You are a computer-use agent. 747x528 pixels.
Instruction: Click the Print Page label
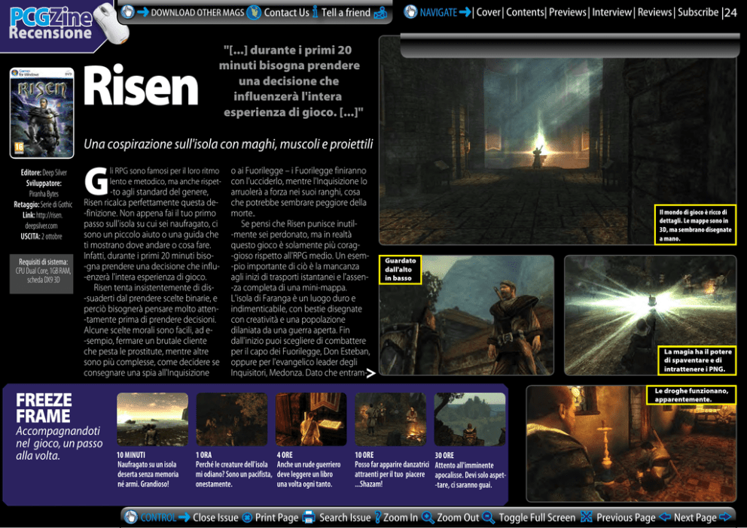point(277,517)
